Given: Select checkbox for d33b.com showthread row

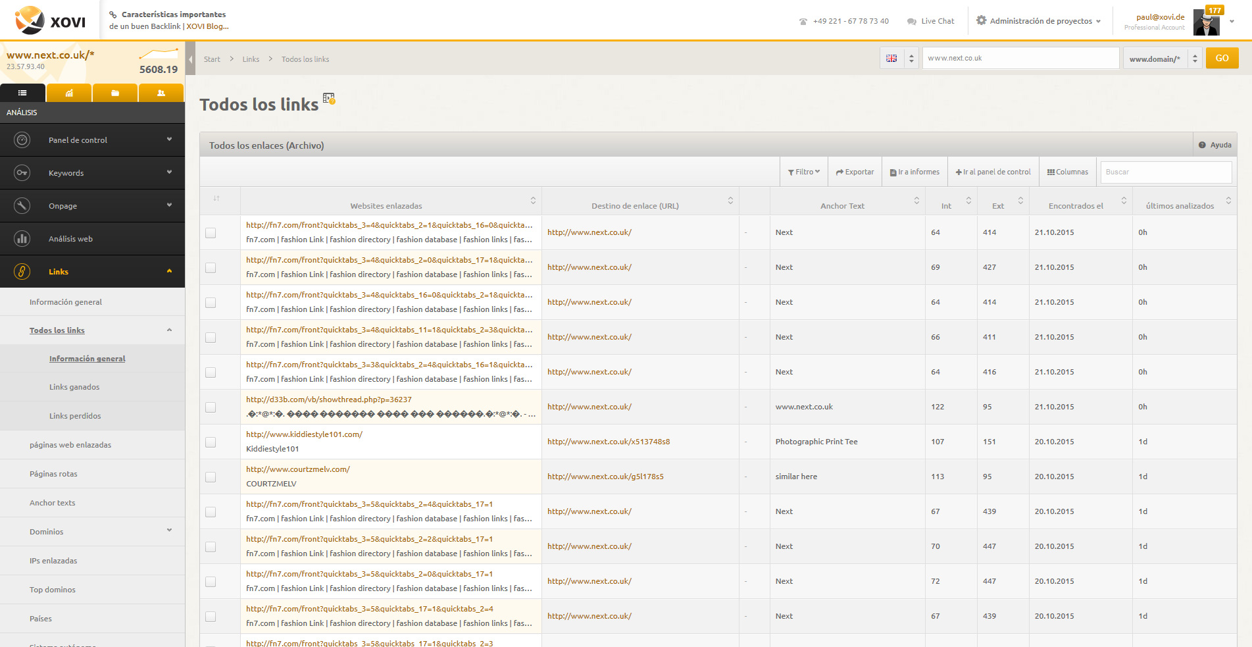Looking at the screenshot, I should 211,407.
